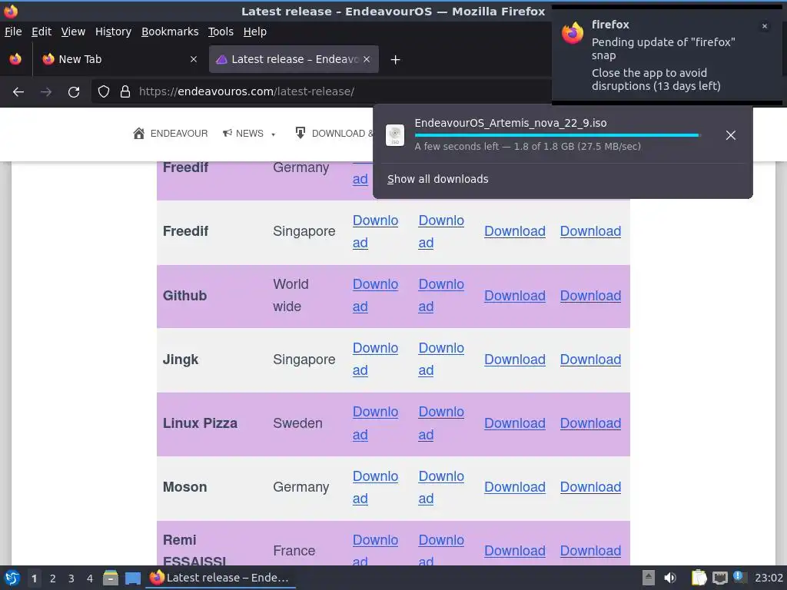Close the New Tab tab
The image size is (787, 590).
tap(194, 59)
